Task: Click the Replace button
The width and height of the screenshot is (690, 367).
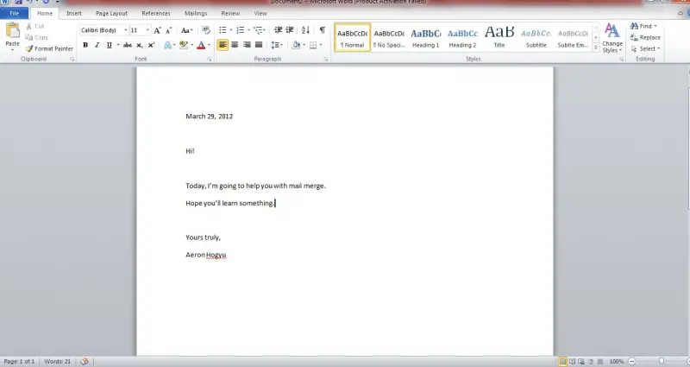Action: (x=645, y=37)
